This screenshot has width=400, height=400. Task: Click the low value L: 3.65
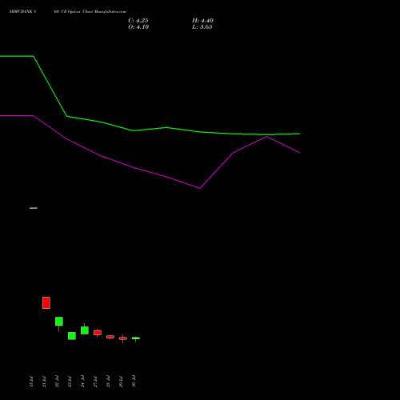click(x=202, y=27)
